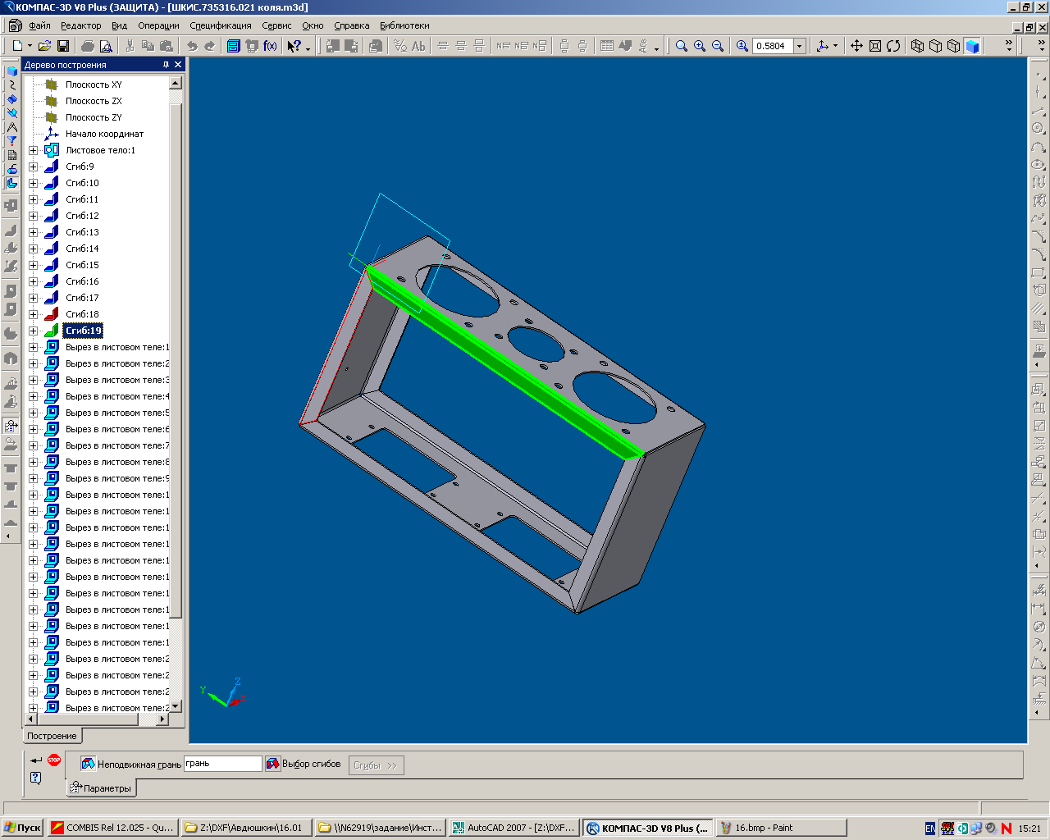This screenshot has width=1050, height=840.
Task: Select the Pan move arrows tool
Action: pos(856,46)
